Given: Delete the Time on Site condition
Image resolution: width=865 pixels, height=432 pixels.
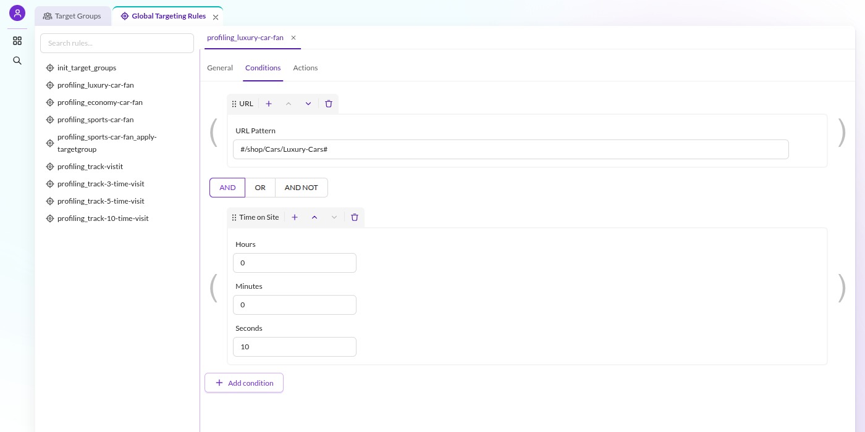Looking at the screenshot, I should 355,217.
